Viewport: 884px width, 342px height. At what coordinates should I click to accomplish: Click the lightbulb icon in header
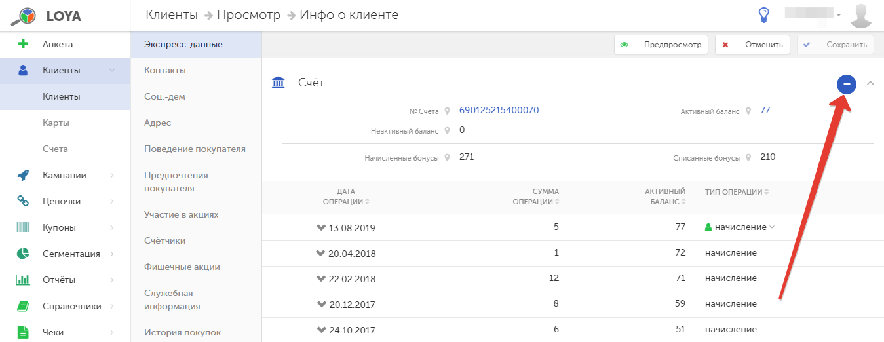(x=763, y=14)
